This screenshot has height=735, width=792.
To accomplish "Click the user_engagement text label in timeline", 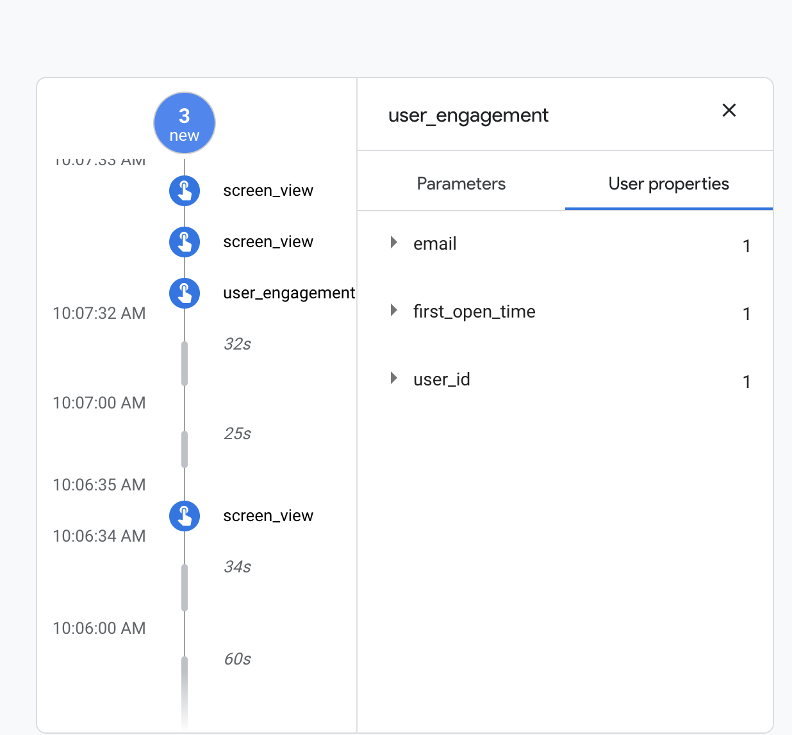I will click(288, 293).
